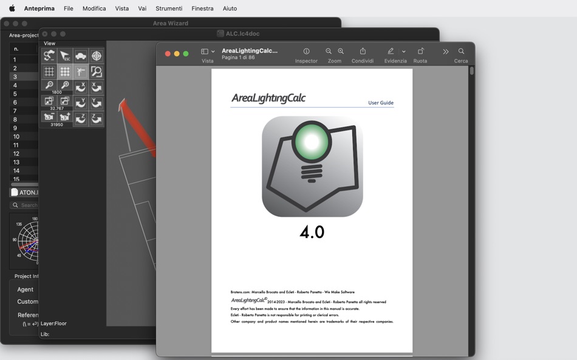The image size is (577, 360).
Task: Click the right scale icon above 32.767
Action: [65, 101]
